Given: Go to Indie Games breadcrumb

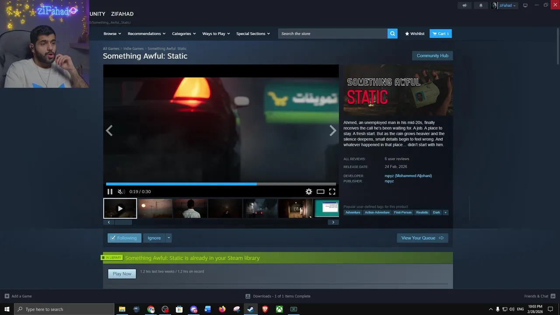Looking at the screenshot, I should click(133, 49).
